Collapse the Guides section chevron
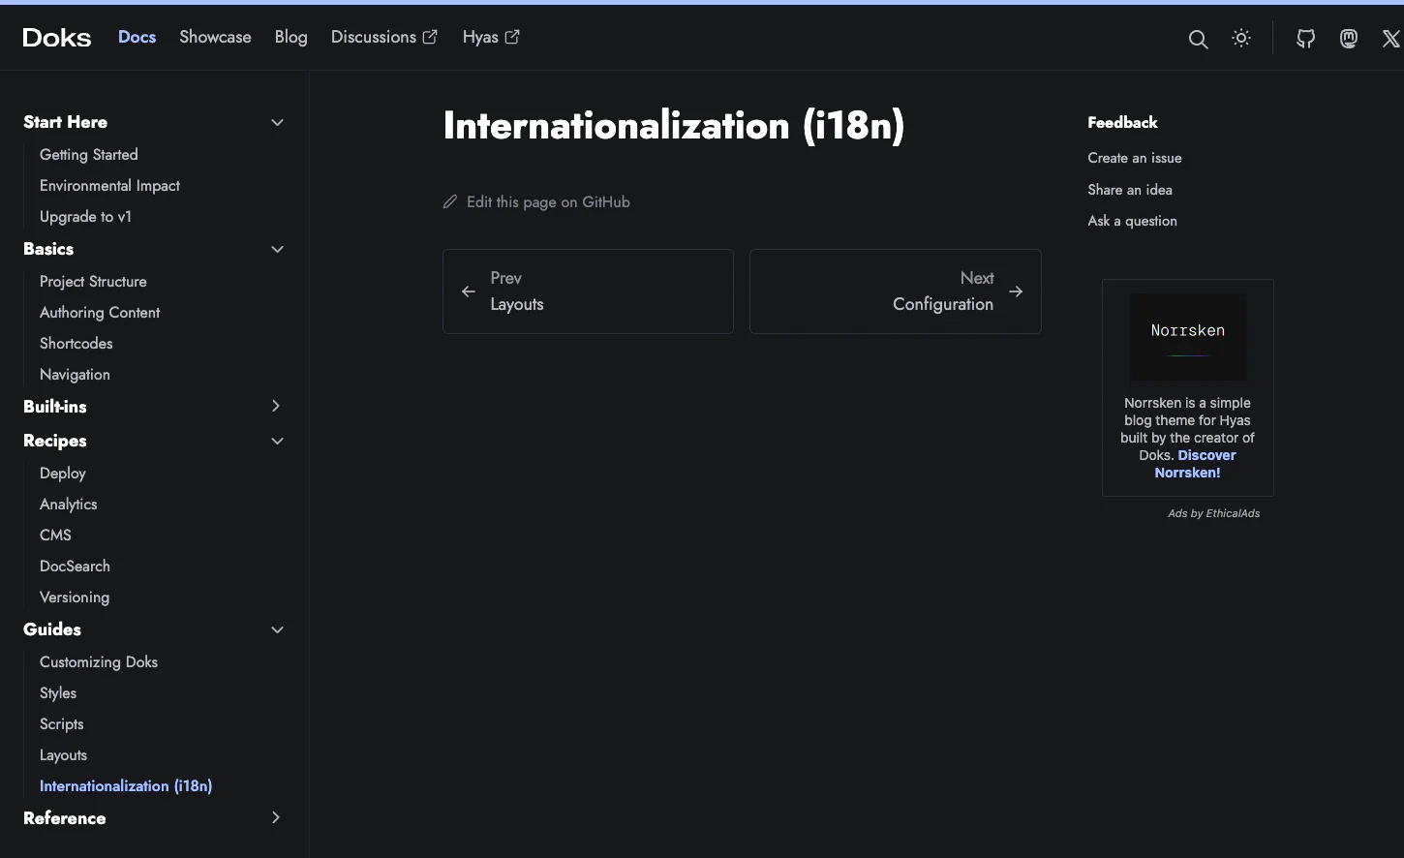 277,629
